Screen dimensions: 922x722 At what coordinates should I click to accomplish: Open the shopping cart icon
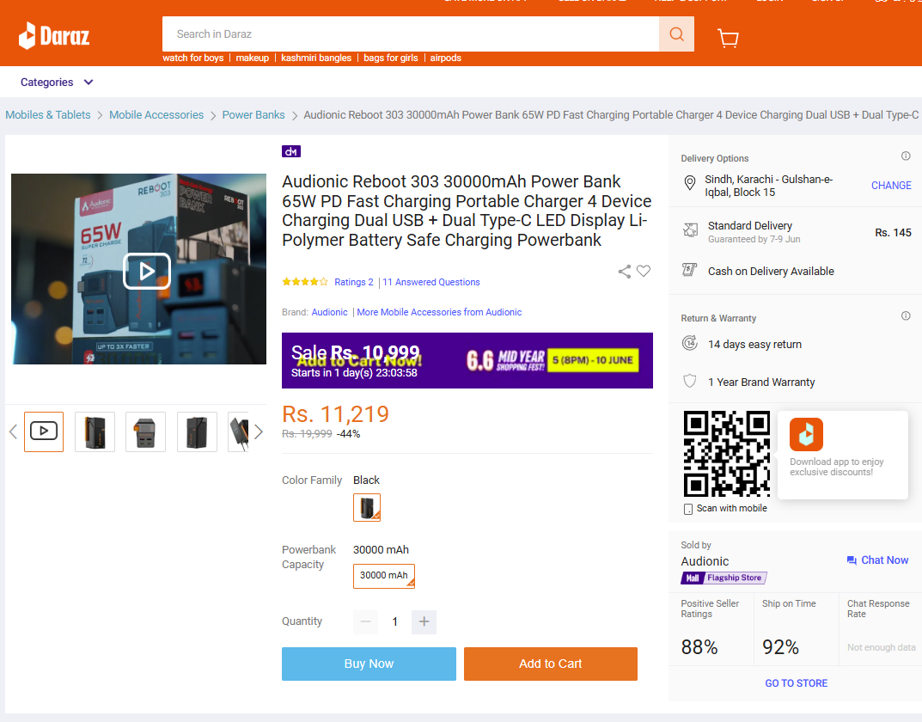point(728,38)
